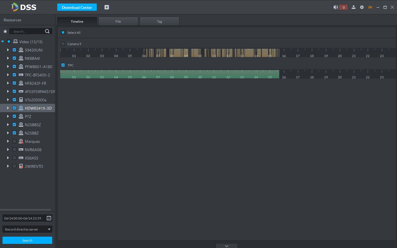The width and height of the screenshot is (397, 248).
Task: Click the Resources panel heading
Action: 12,20
